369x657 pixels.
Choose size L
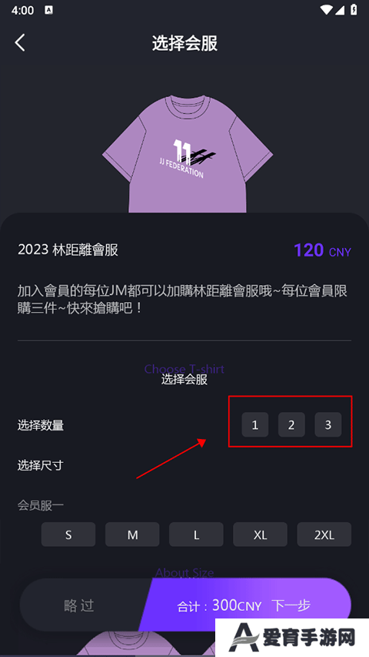(x=196, y=535)
